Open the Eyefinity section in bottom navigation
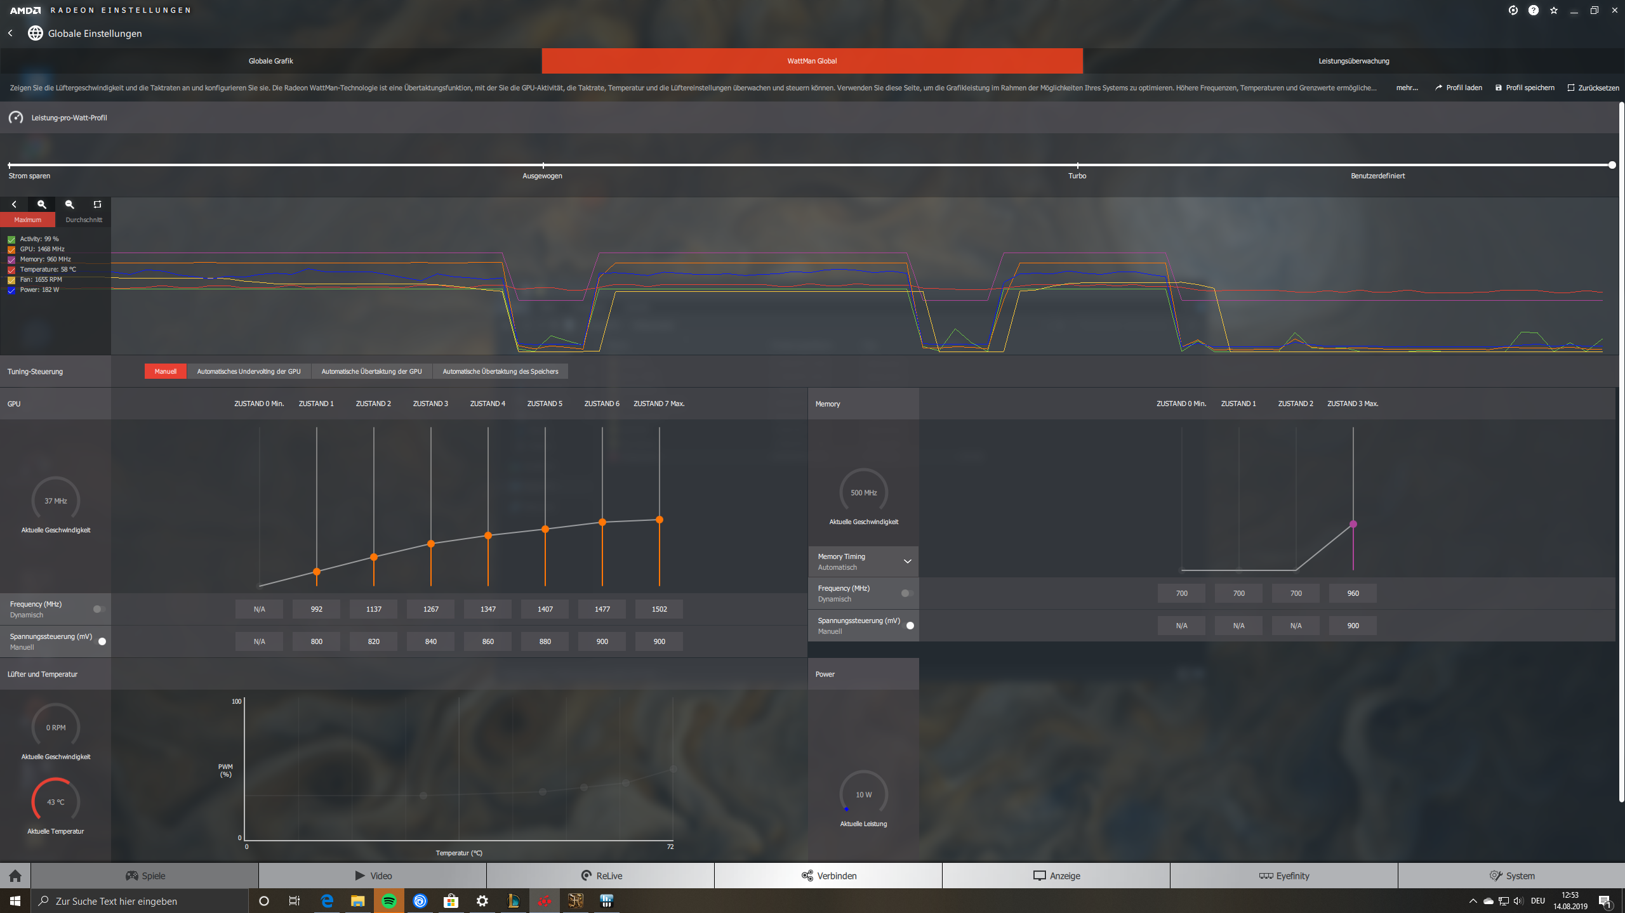 [1284, 876]
